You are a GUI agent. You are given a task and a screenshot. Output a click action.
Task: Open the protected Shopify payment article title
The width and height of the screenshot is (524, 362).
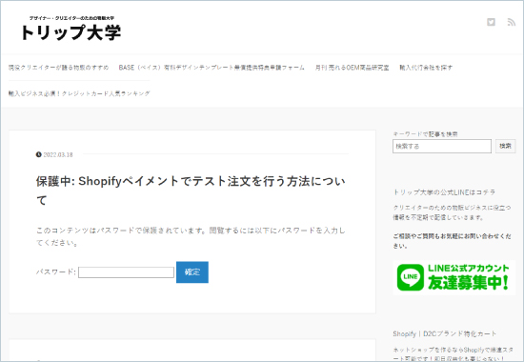[x=191, y=191]
